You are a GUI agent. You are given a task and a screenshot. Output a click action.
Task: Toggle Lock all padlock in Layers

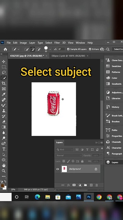pos(82,161)
